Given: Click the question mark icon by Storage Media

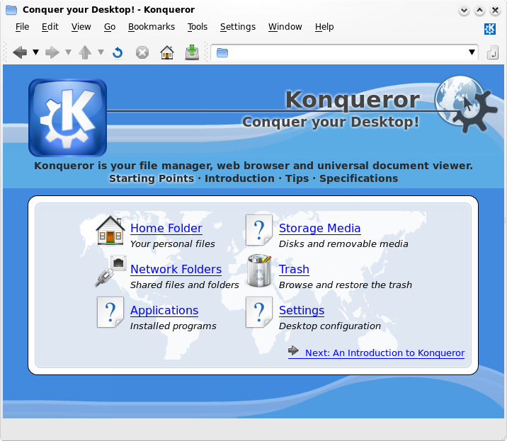Looking at the screenshot, I should click(259, 230).
